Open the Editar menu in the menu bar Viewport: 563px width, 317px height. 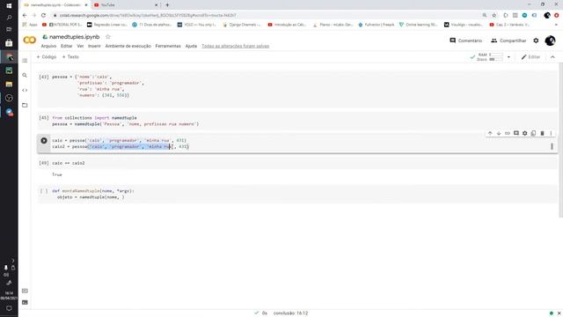[67, 46]
